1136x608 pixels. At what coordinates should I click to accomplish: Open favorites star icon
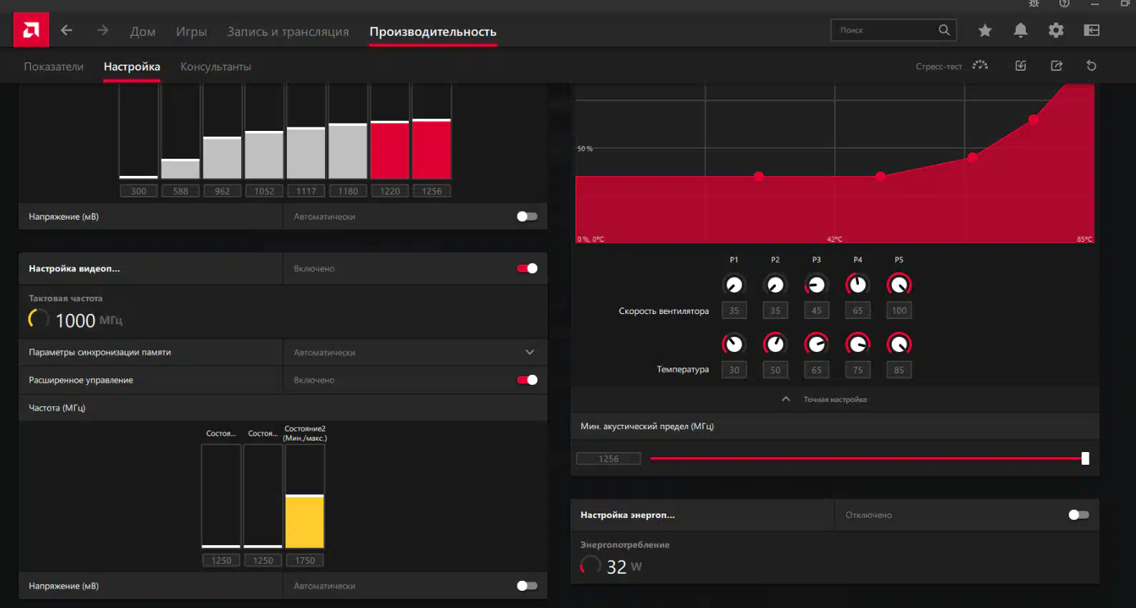pos(985,30)
